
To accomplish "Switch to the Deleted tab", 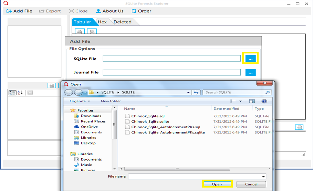I will coord(122,22).
